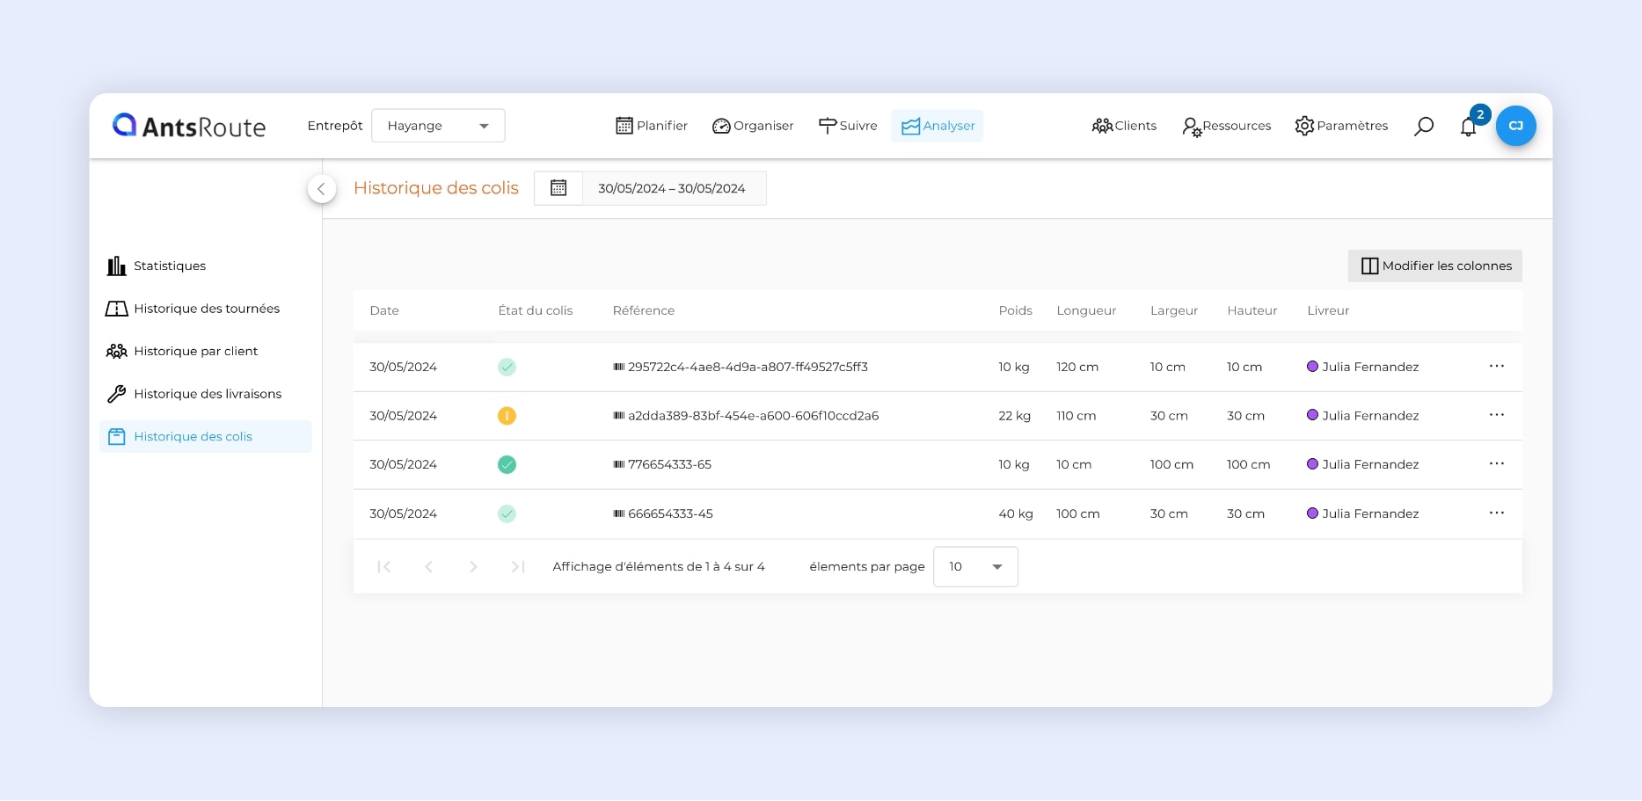Click green check status for 776654333-65

507,465
